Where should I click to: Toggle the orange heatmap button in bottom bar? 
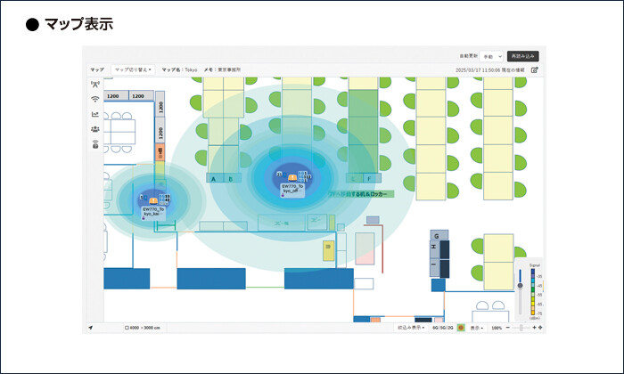(x=461, y=328)
